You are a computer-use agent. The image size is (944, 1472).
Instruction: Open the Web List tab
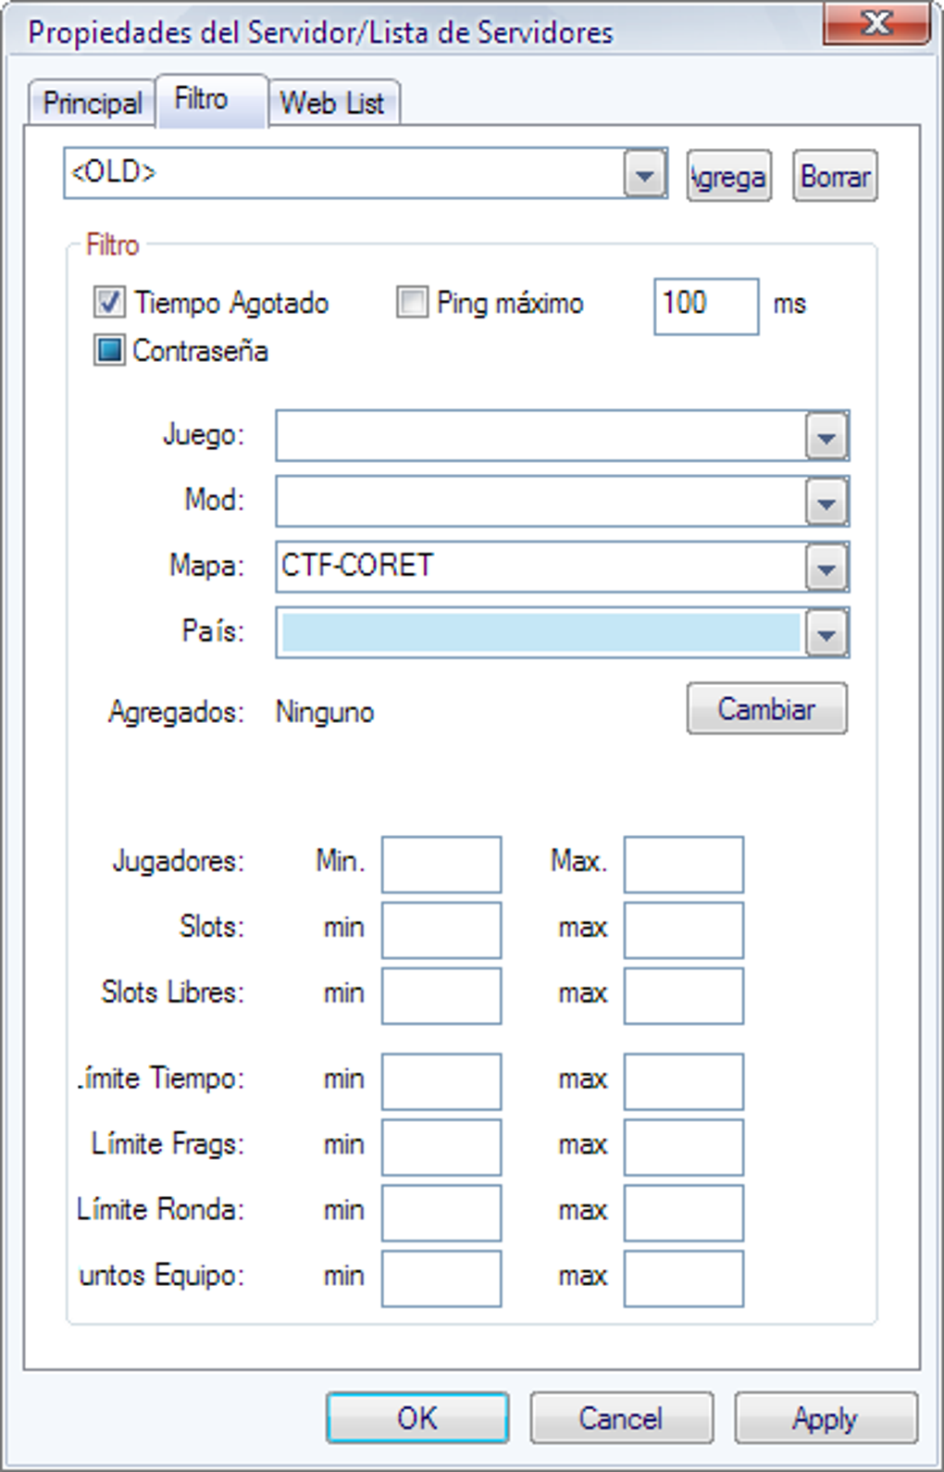point(332,103)
